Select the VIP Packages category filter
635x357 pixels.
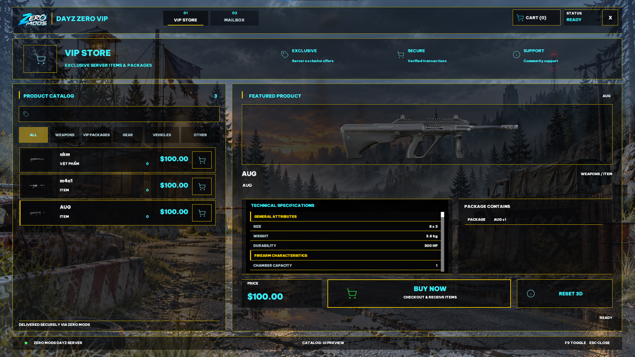tap(96, 135)
